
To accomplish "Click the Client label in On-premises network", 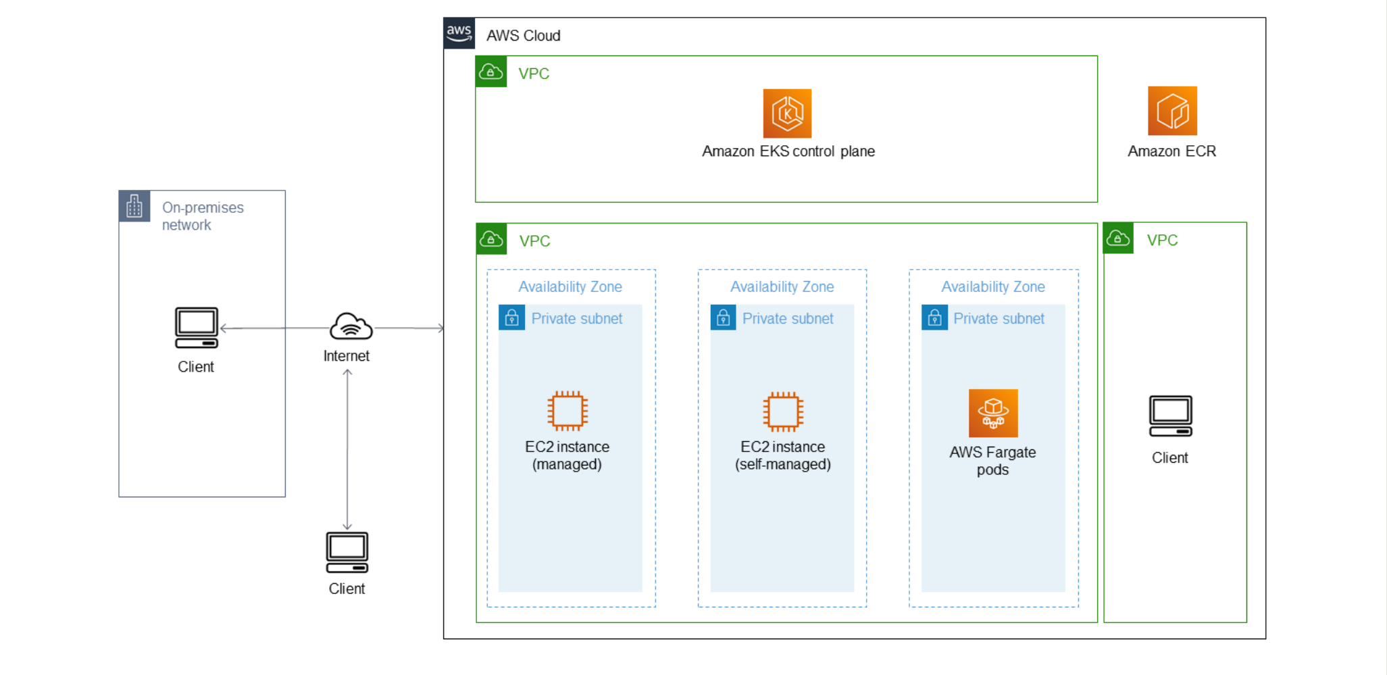I will 196,367.
